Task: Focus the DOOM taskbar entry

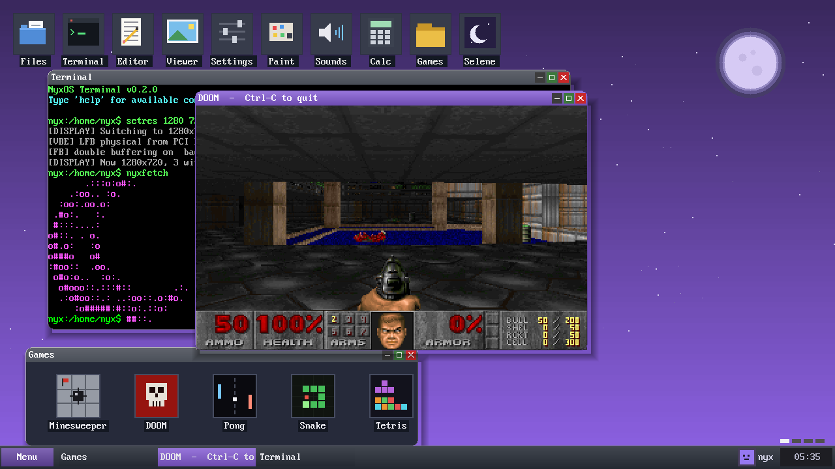Action: [207, 457]
